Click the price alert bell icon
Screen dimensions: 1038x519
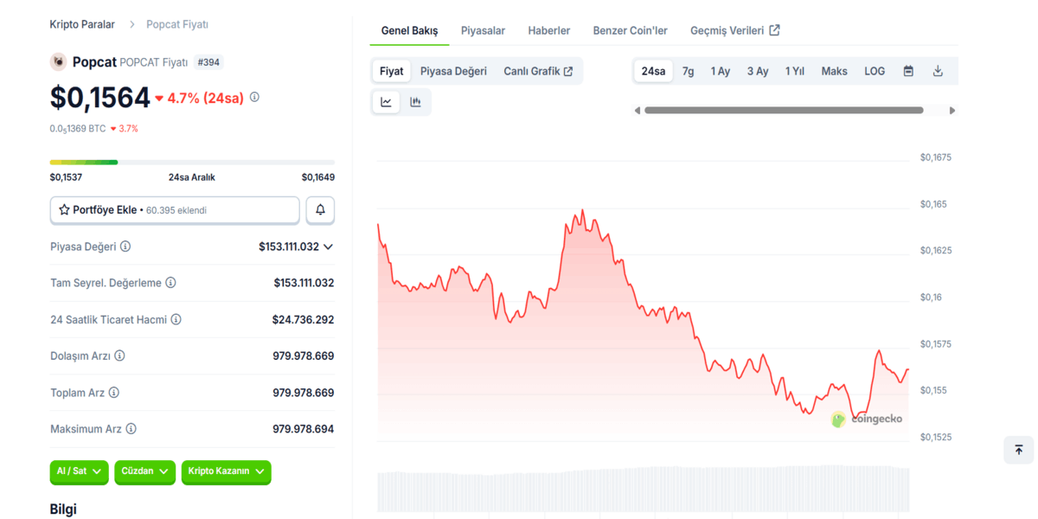tap(320, 210)
